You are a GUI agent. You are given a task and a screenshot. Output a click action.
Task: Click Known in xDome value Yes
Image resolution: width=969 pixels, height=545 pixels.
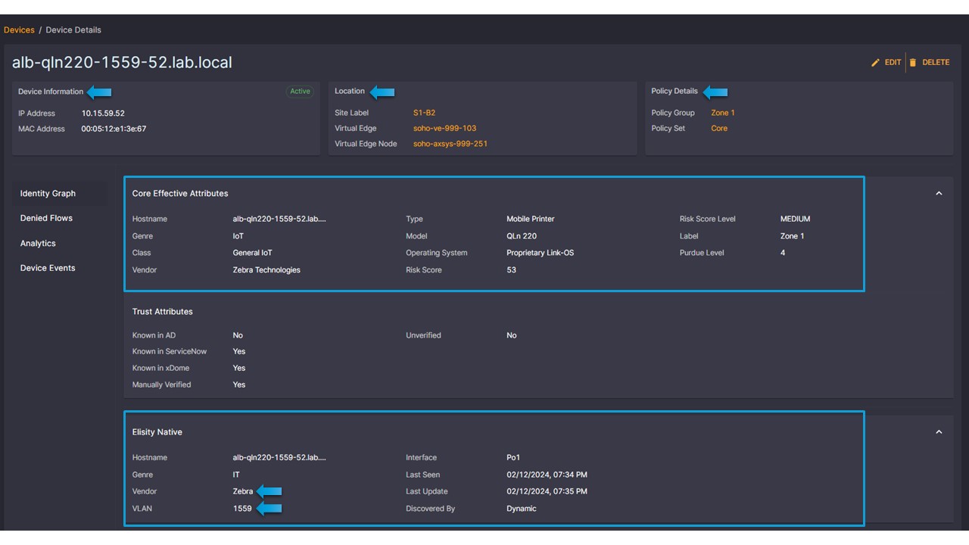click(239, 368)
